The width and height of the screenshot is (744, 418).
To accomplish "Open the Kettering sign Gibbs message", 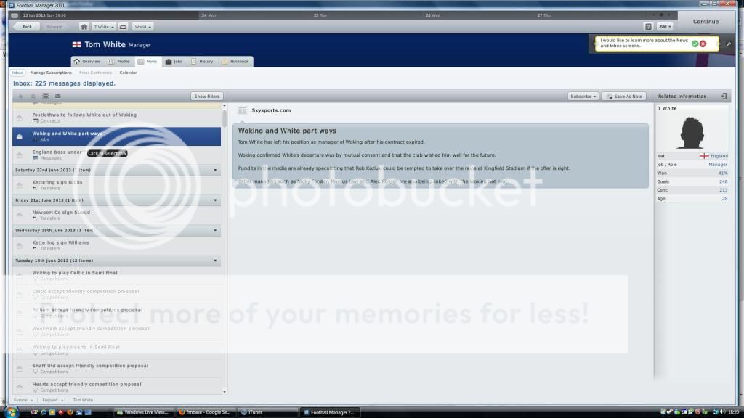I will [x=117, y=185].
